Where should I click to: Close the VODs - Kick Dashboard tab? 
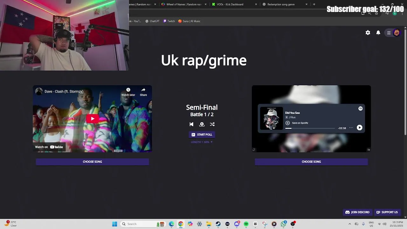coord(256,4)
